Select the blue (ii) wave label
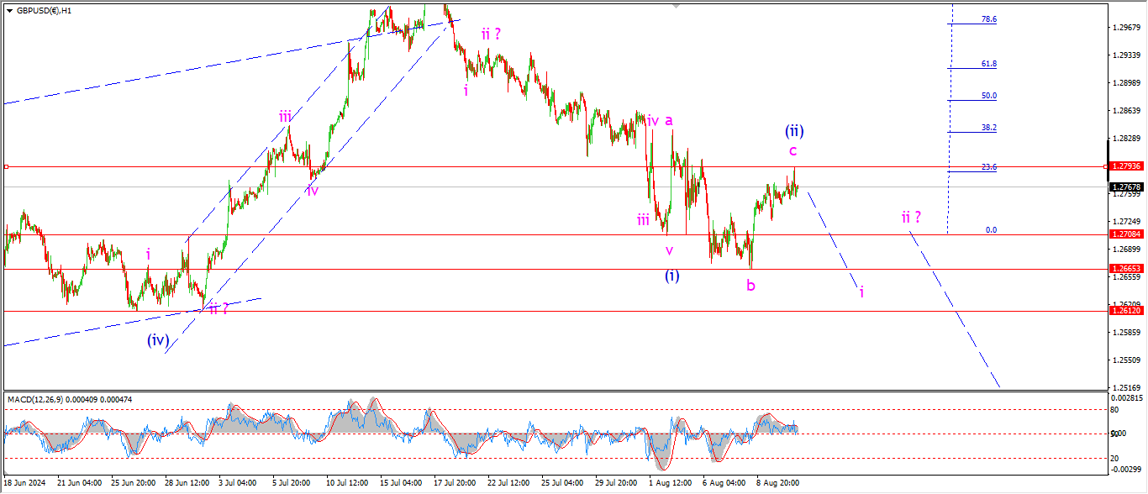This screenshot has width=1148, height=494. coord(794,131)
